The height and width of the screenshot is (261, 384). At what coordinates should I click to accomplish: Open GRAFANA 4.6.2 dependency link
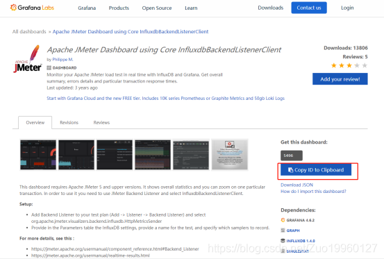[300, 220]
